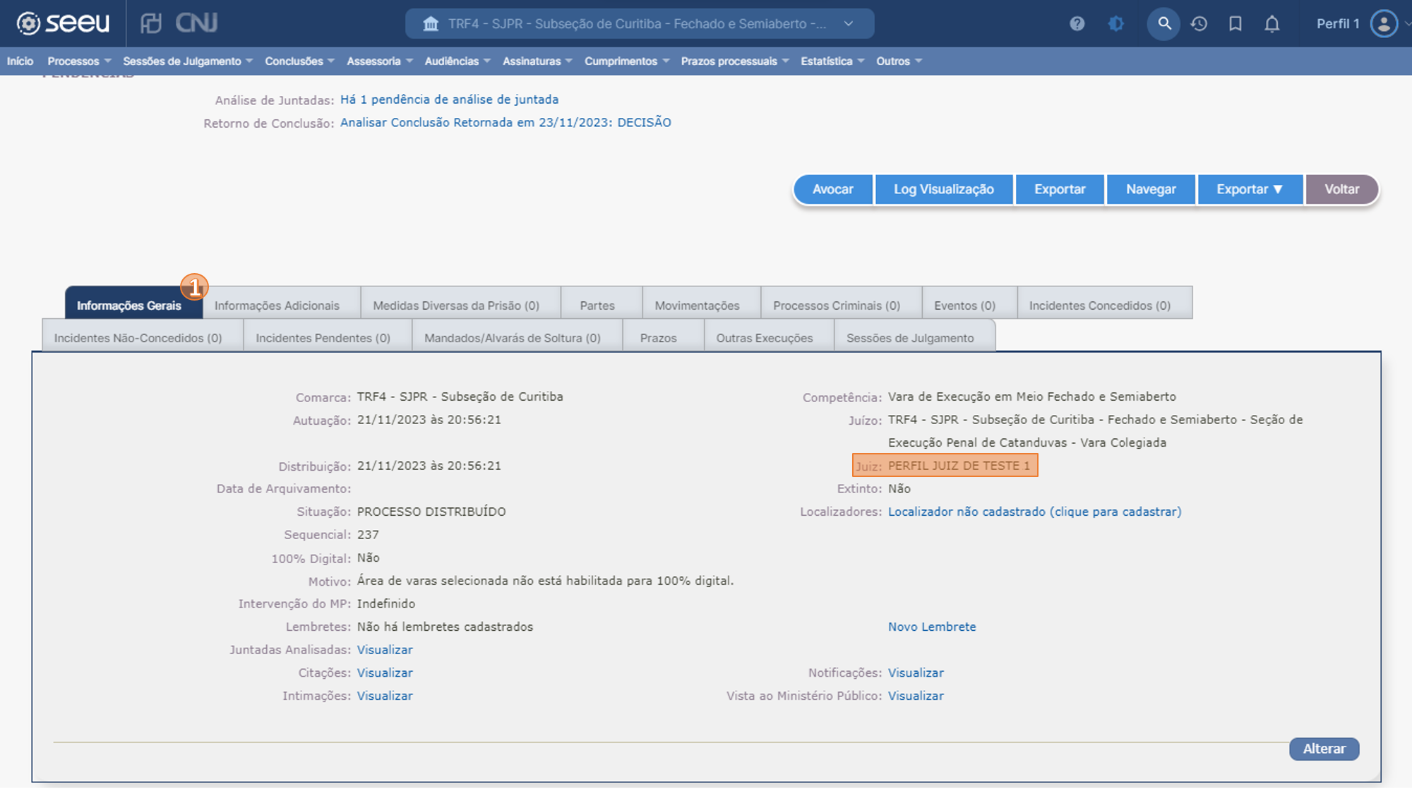Open the Processos menu
Image resolution: width=1412 pixels, height=791 pixels.
point(79,61)
